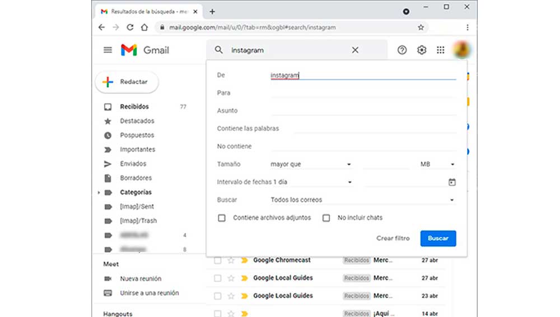Go back in the browser
This screenshot has height=317, width=560.
pyautogui.click(x=102, y=27)
